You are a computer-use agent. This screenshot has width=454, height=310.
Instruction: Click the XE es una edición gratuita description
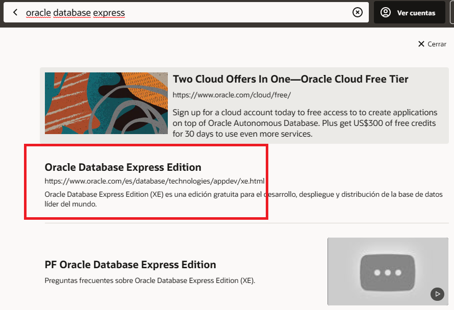pos(243,199)
